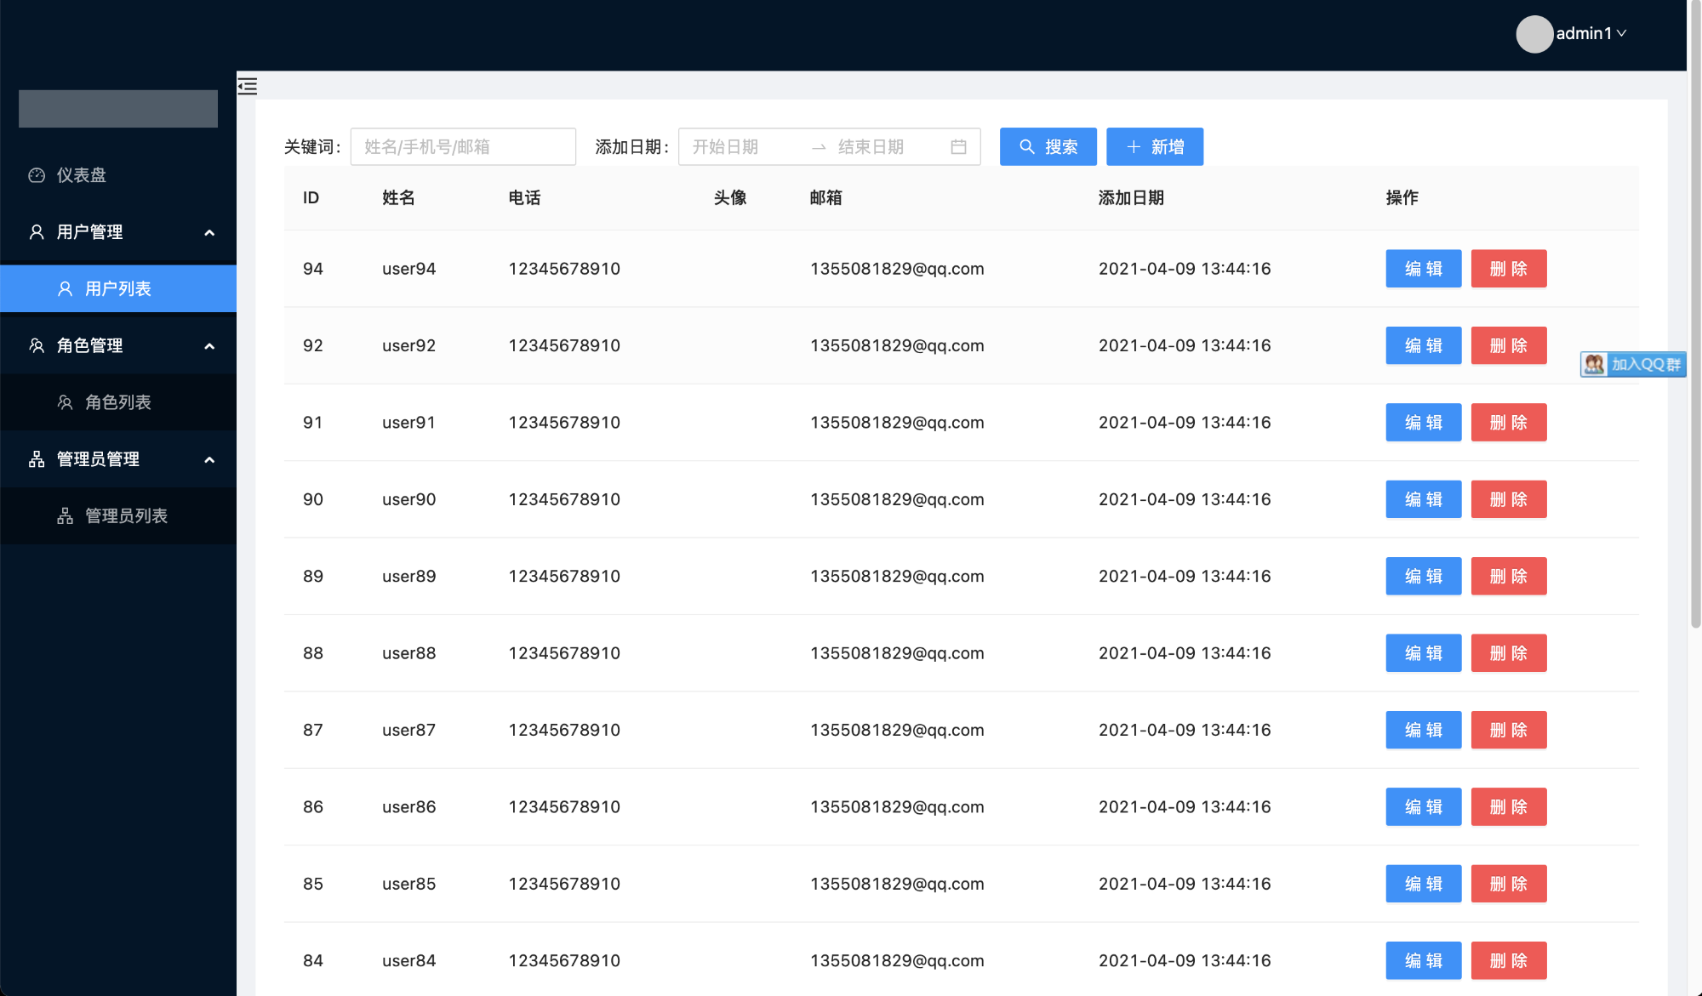Image resolution: width=1702 pixels, height=996 pixels.
Task: Delete user86 via 删除 button
Action: tap(1508, 807)
